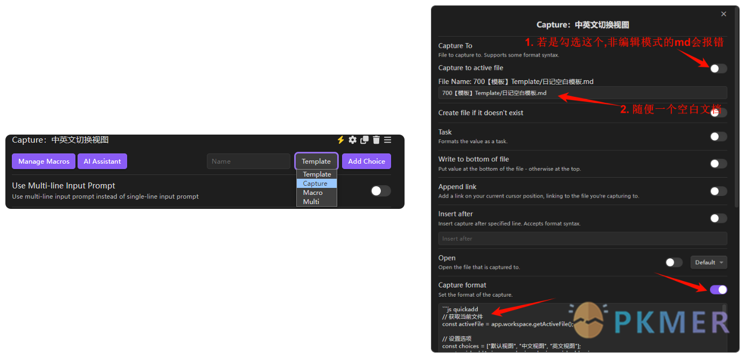Click the lightning bolt icon for the Capture choice
Viewport: 745px width, 358px height.
click(340, 140)
